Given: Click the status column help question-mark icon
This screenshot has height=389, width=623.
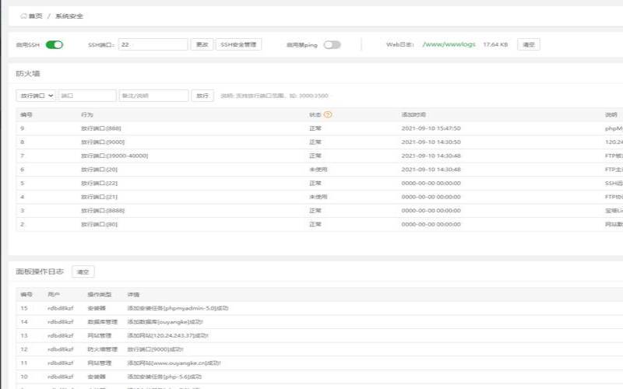Looking at the screenshot, I should coord(328,114).
